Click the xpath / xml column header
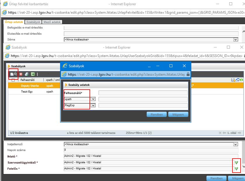The width and height of the screenshot is (245, 181). tap(53, 80)
